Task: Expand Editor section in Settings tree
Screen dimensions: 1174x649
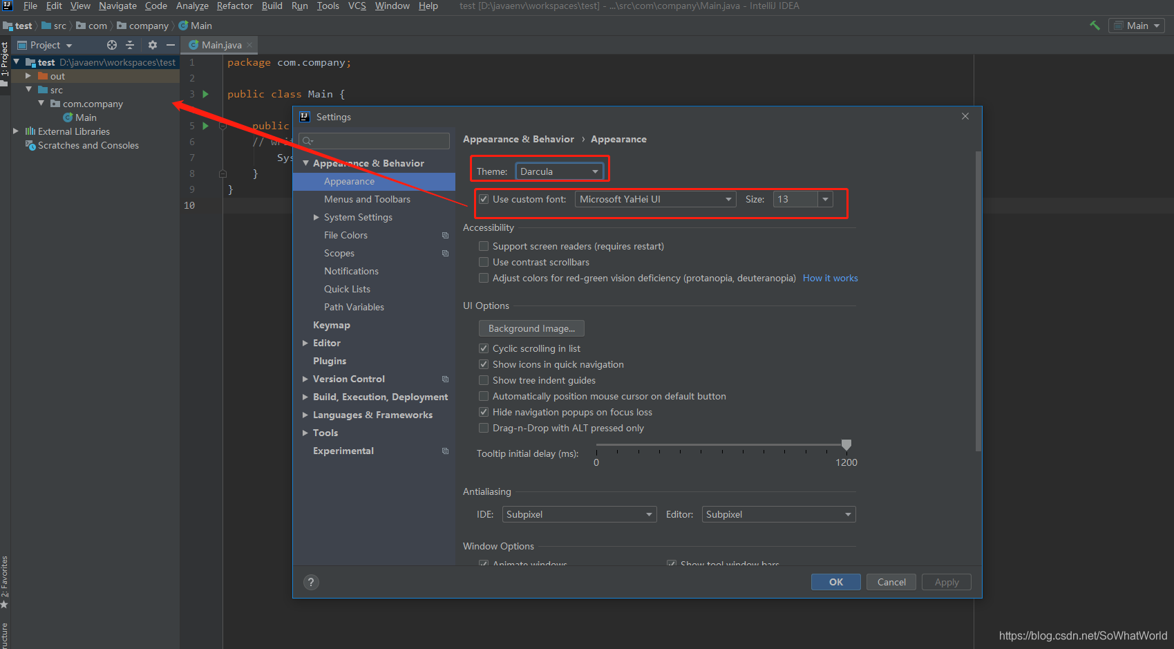Action: coord(305,343)
